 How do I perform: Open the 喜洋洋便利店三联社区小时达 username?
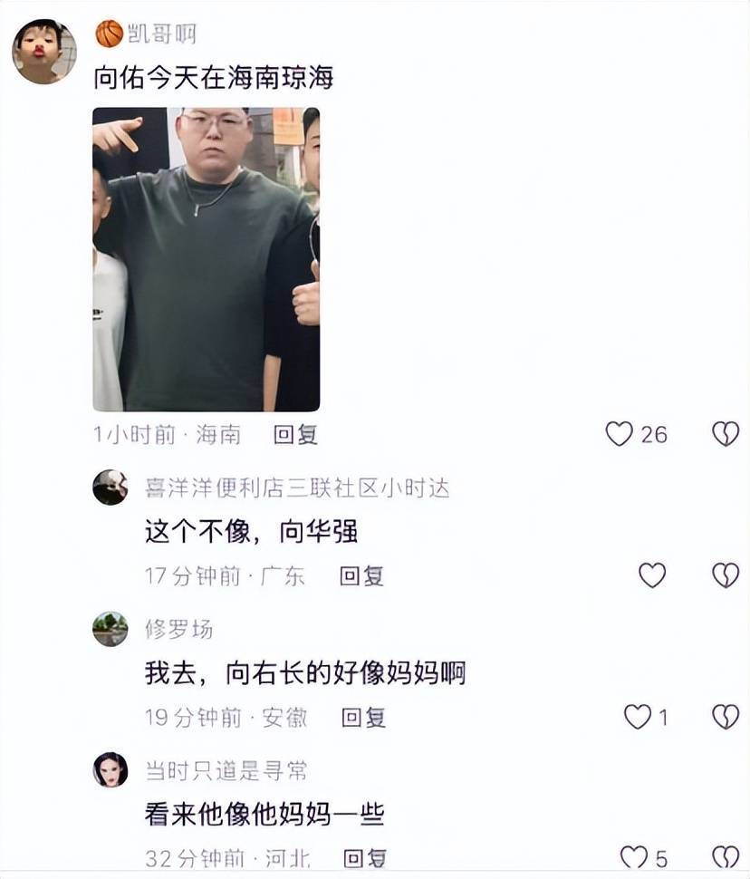click(297, 488)
